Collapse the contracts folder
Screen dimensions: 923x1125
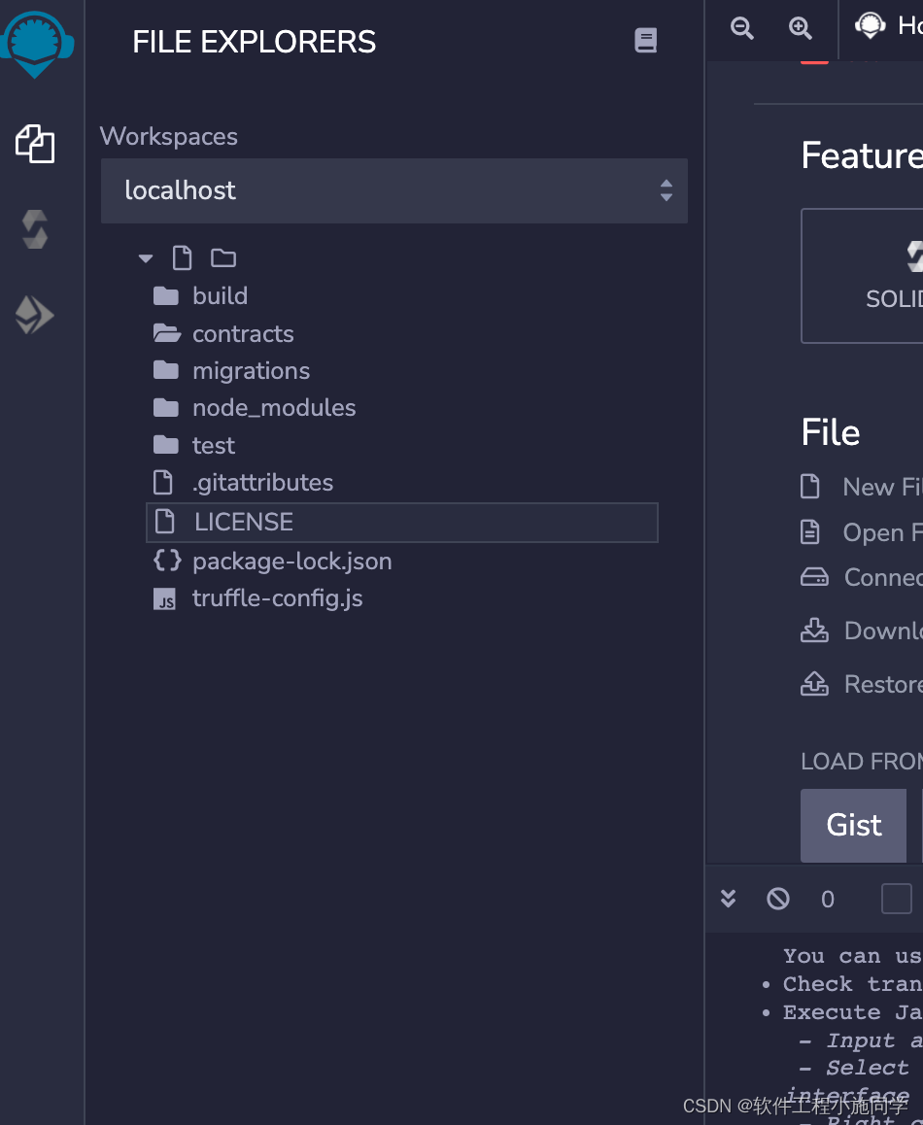(223, 333)
